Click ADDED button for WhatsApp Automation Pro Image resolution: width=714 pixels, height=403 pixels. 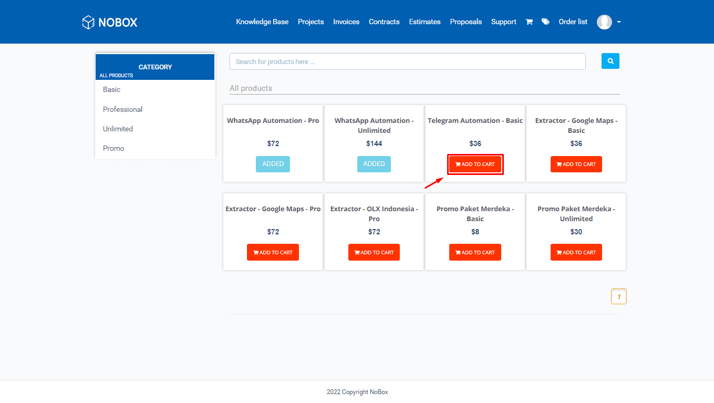point(273,164)
